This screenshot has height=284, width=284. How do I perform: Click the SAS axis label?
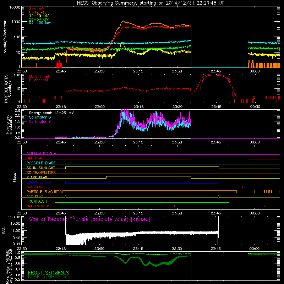coord(4,231)
